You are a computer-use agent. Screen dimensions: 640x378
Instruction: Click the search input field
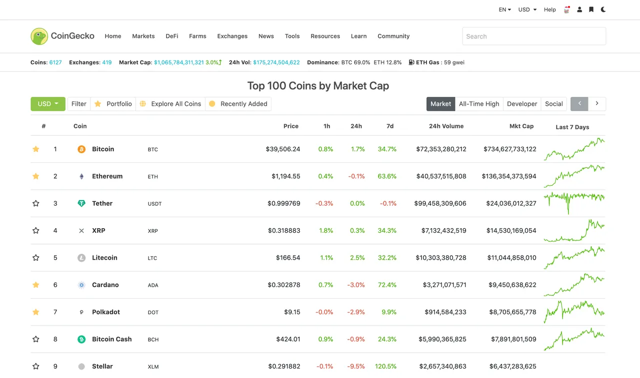coord(534,36)
